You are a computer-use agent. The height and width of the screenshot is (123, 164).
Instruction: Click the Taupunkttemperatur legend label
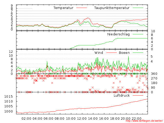click(x=112, y=8)
